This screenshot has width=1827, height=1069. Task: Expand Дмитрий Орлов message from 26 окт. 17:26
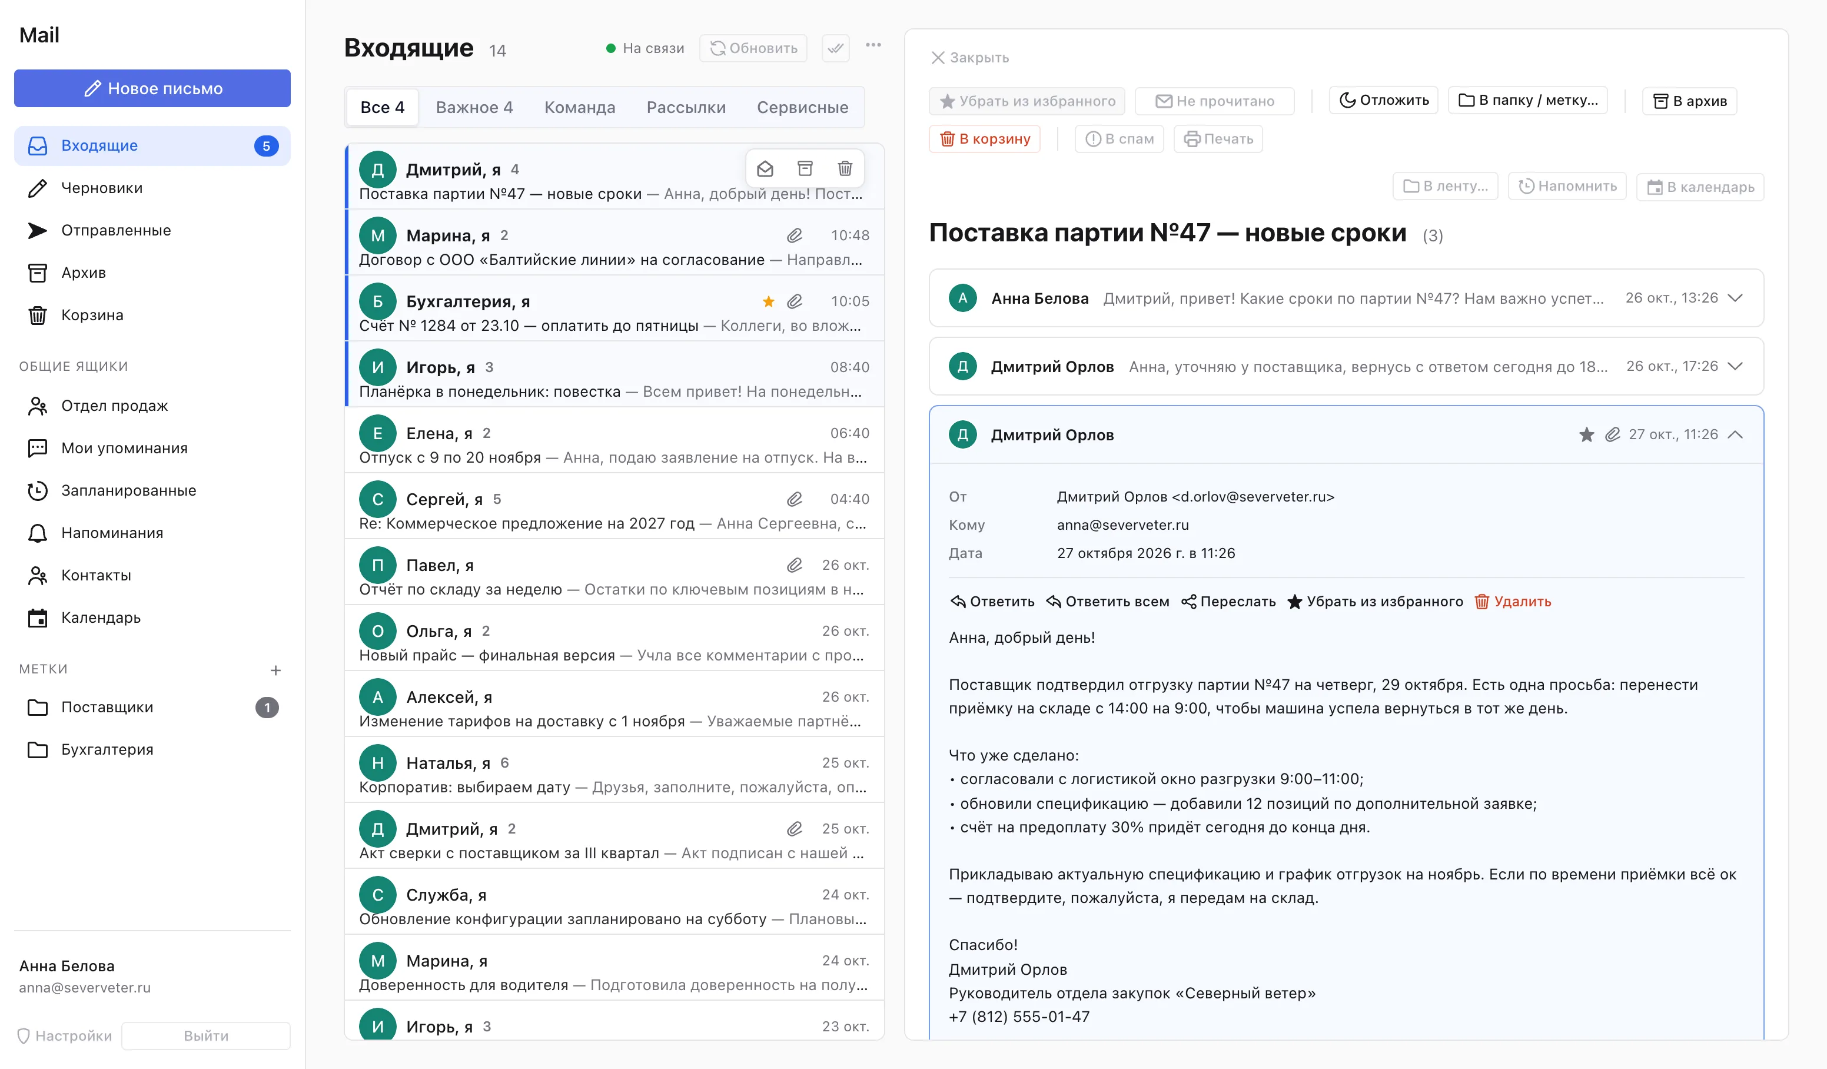1346,366
